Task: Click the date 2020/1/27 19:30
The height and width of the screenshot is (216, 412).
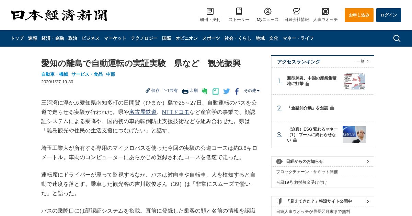Action: [57, 82]
